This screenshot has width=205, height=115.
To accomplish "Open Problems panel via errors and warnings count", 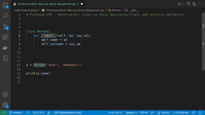I will pos(38,113).
